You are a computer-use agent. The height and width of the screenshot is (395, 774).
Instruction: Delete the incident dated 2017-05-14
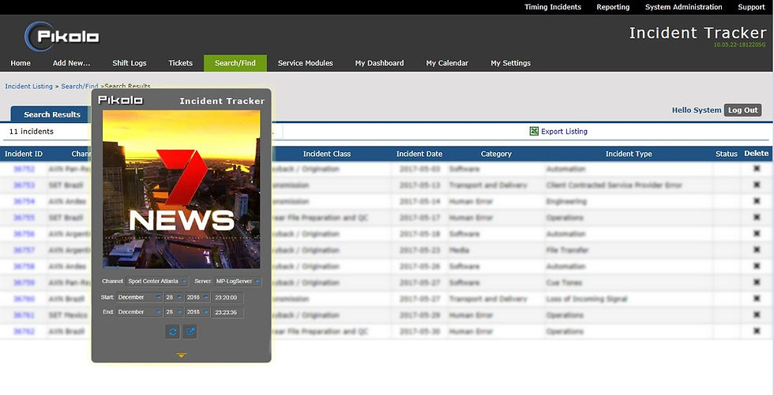click(757, 201)
